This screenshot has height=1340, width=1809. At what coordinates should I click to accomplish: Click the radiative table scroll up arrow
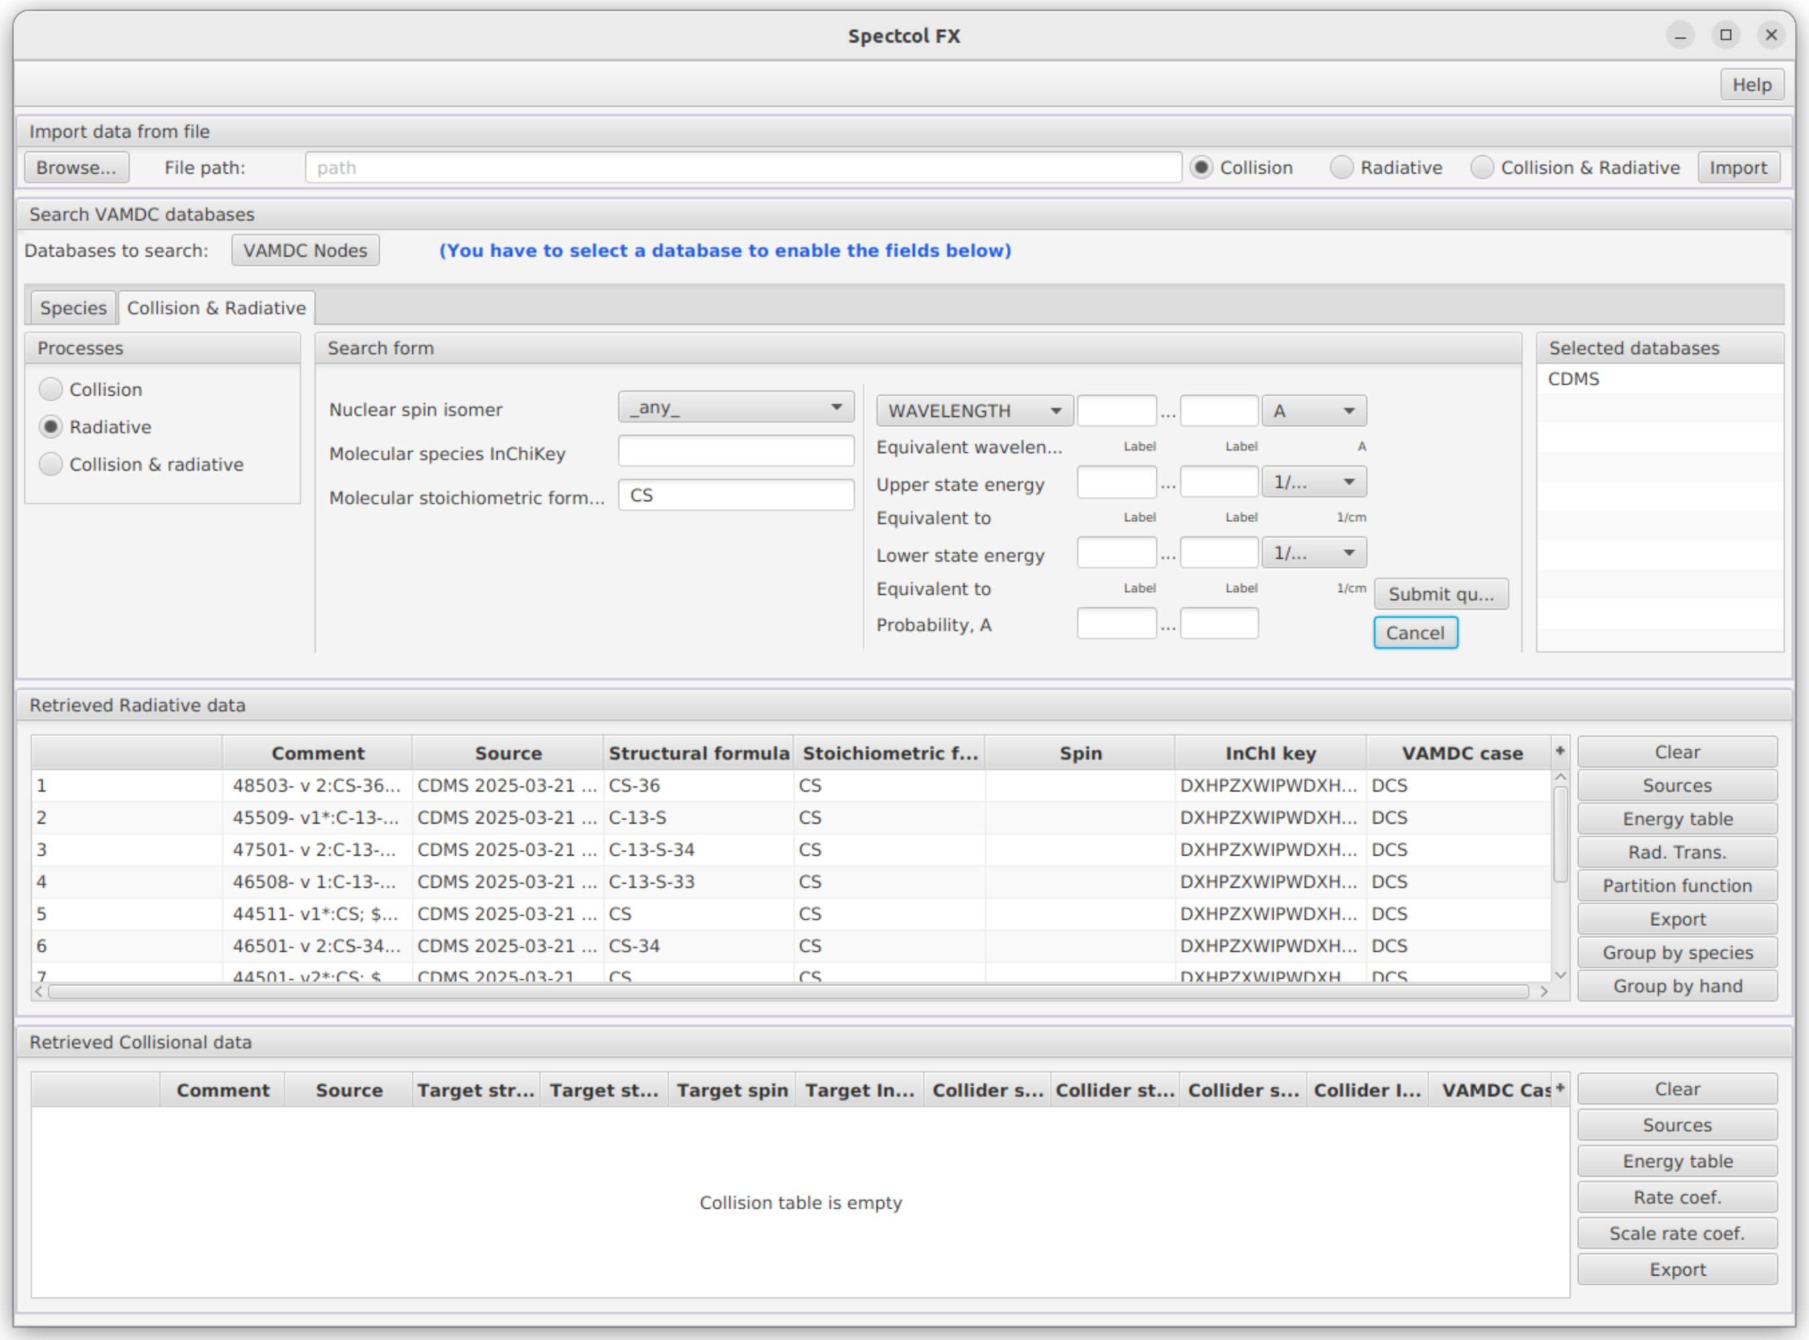point(1560,777)
